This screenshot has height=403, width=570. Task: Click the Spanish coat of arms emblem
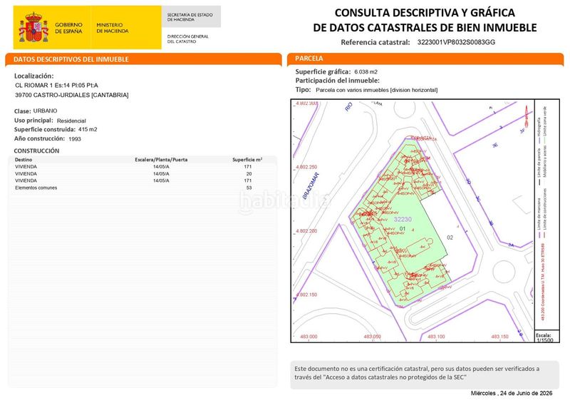(x=33, y=27)
